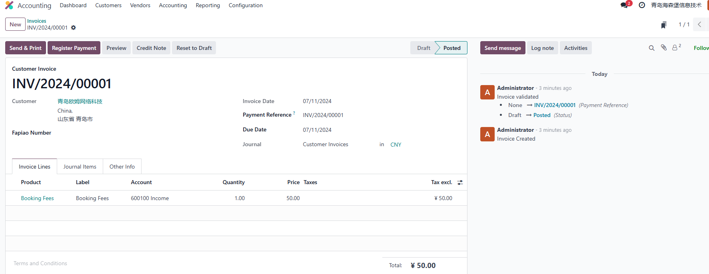Open the Reporting menu

(x=208, y=5)
